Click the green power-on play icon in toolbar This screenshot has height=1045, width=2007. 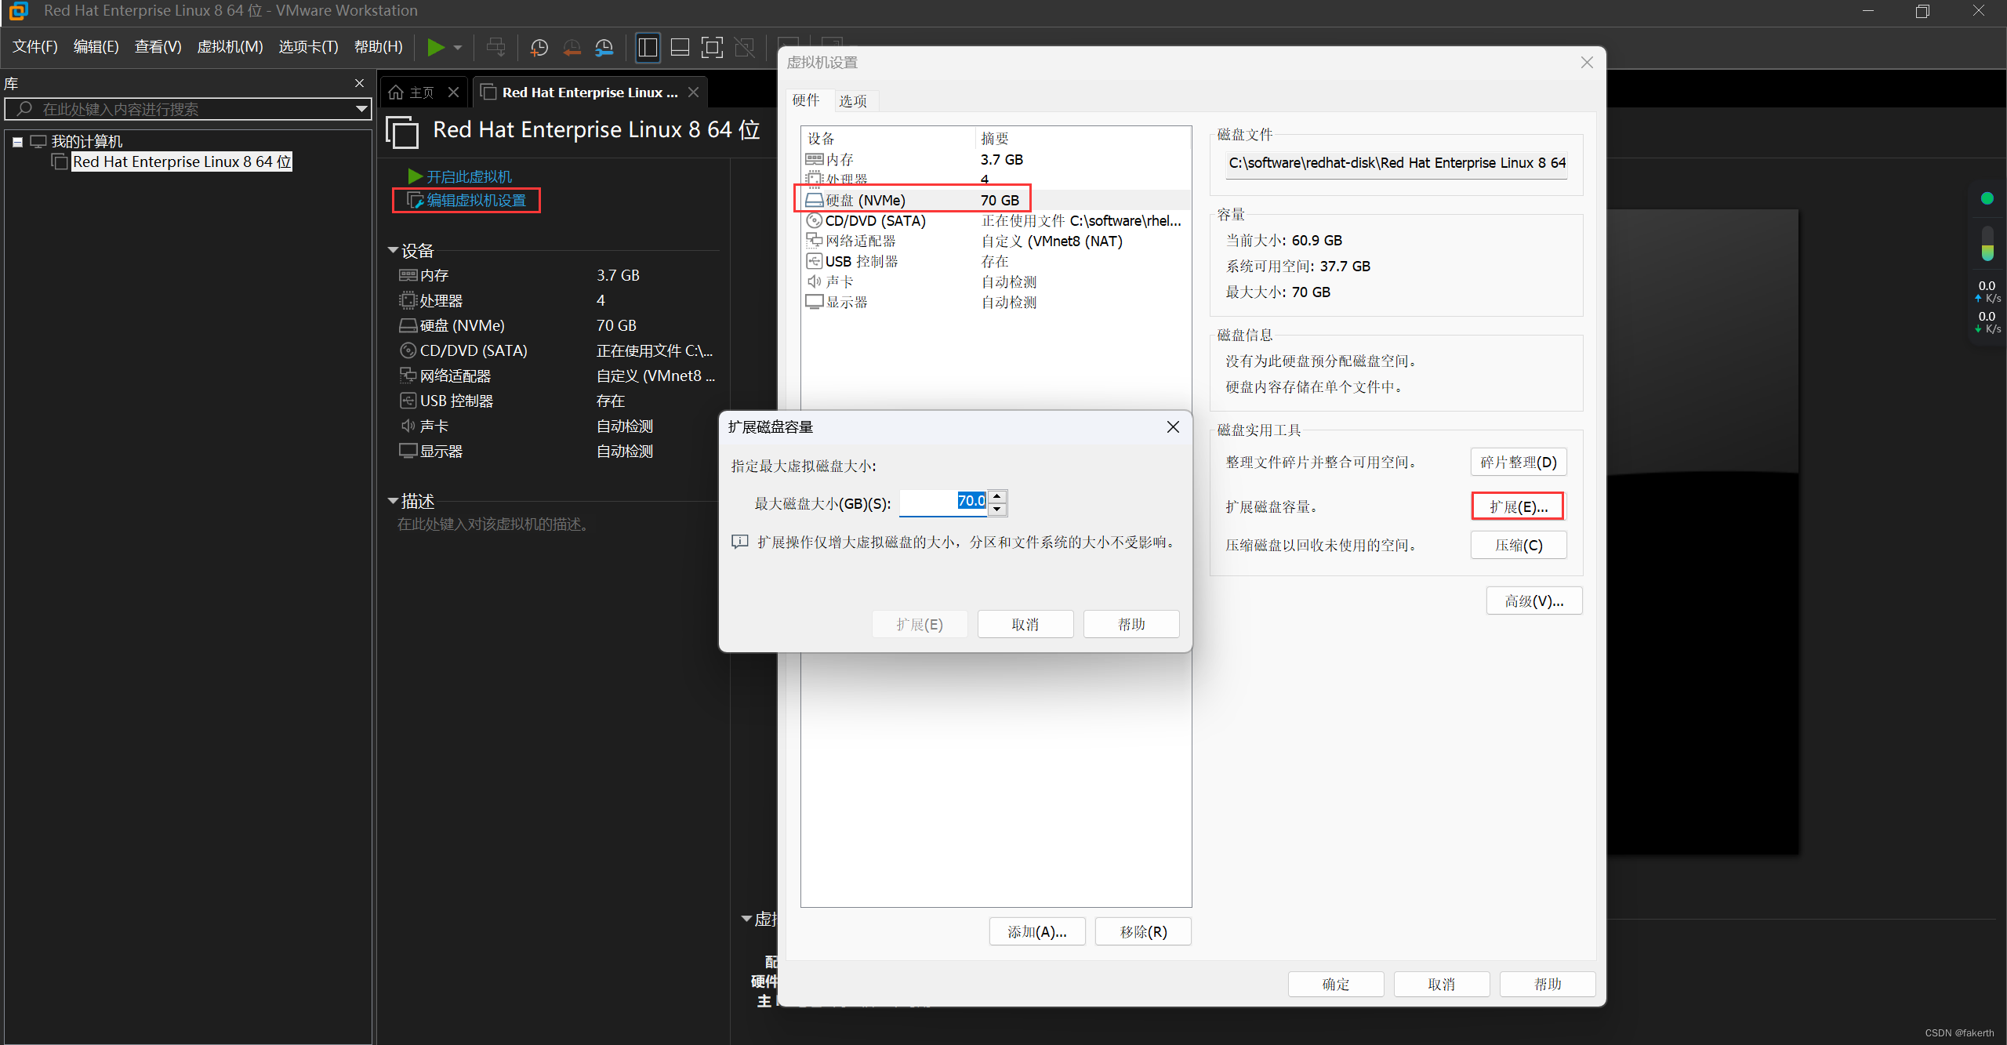point(435,47)
